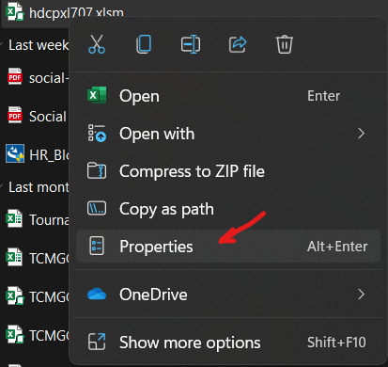Open Properties for the file
Screen dimensions: 388x367
point(228,247)
